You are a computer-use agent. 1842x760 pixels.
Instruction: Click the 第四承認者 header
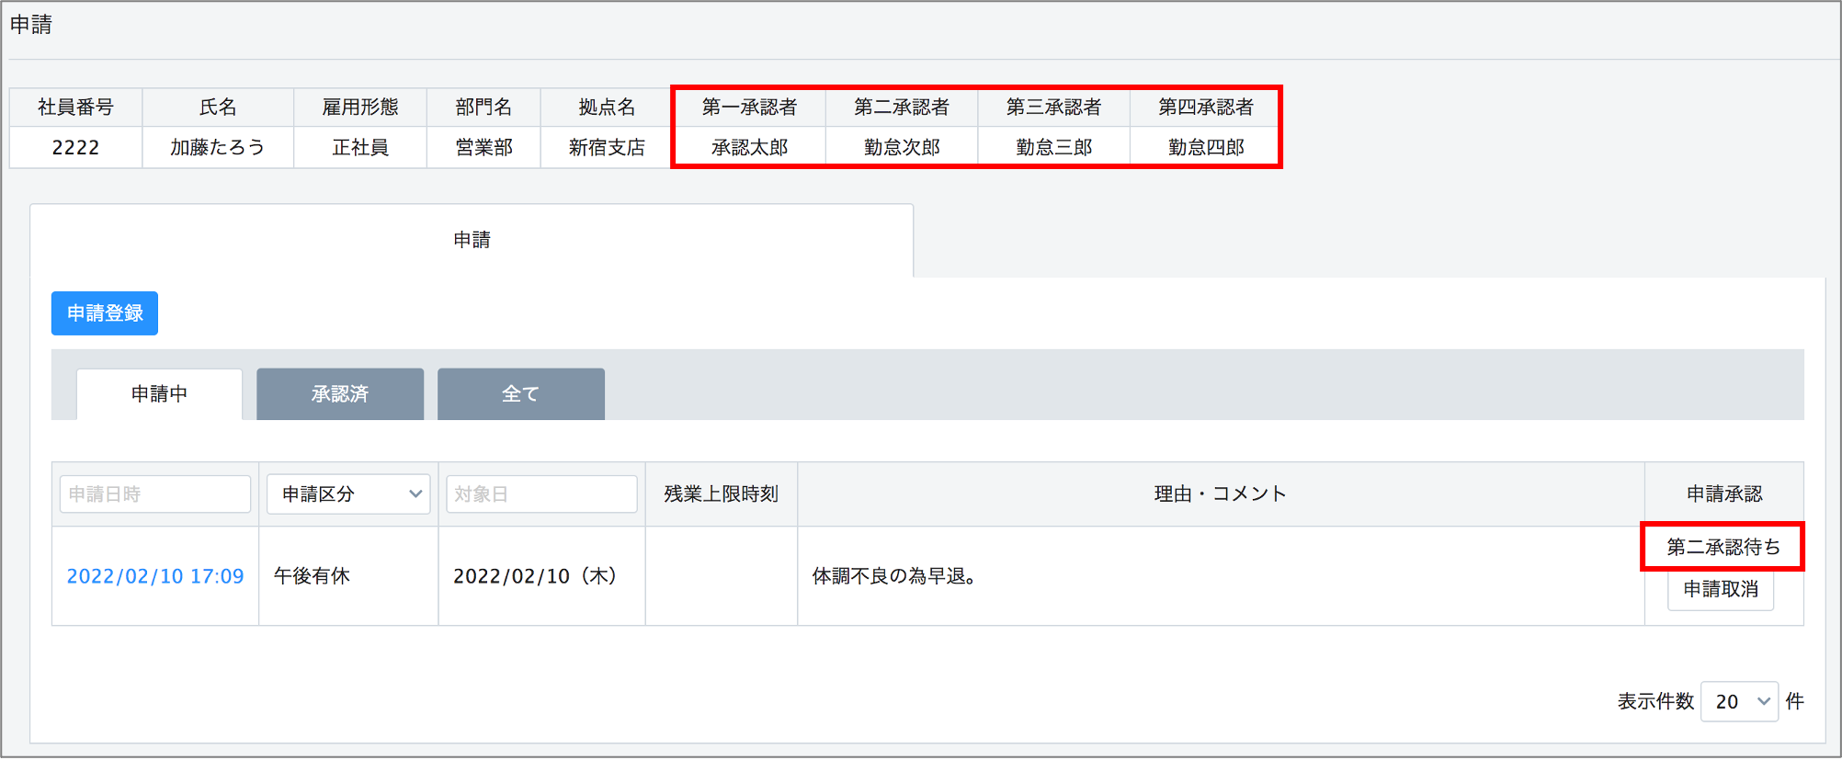(x=1206, y=108)
